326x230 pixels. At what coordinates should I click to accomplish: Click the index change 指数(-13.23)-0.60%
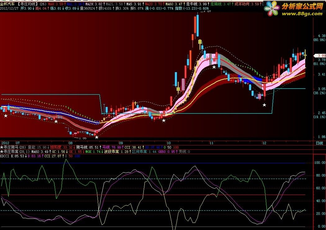tap(192, 8)
